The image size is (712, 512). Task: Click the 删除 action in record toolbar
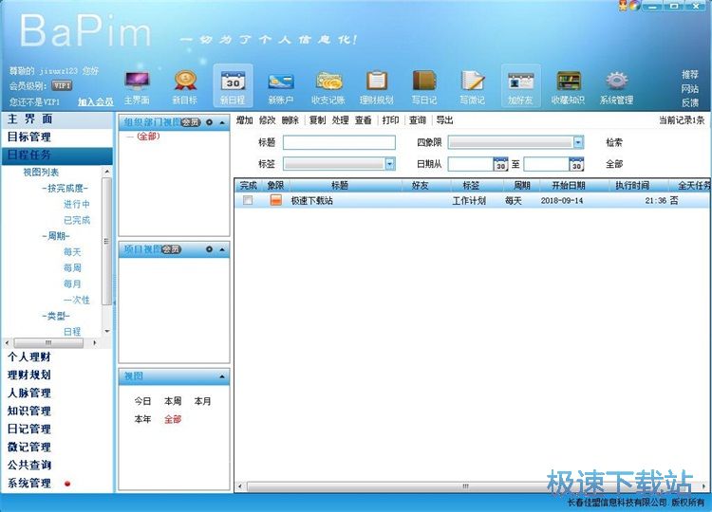coord(290,120)
